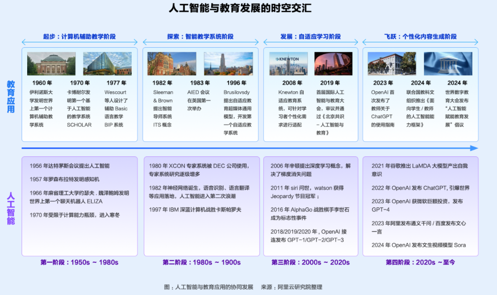Click the 北京共识 conference description
497x295 pixels.
coord(330,112)
